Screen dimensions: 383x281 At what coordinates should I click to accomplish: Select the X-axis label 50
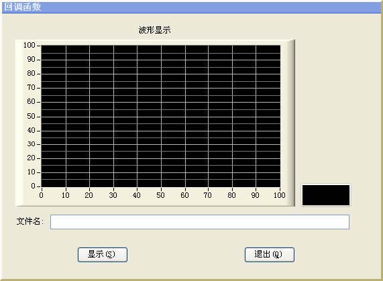160,195
